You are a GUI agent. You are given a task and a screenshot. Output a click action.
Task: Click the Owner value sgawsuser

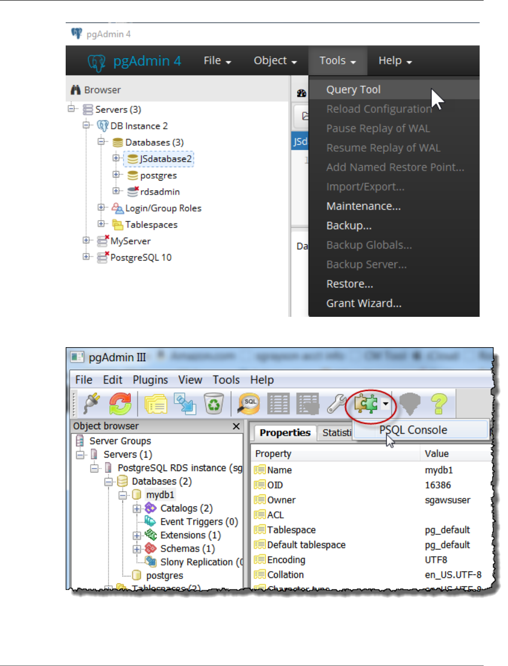447,500
